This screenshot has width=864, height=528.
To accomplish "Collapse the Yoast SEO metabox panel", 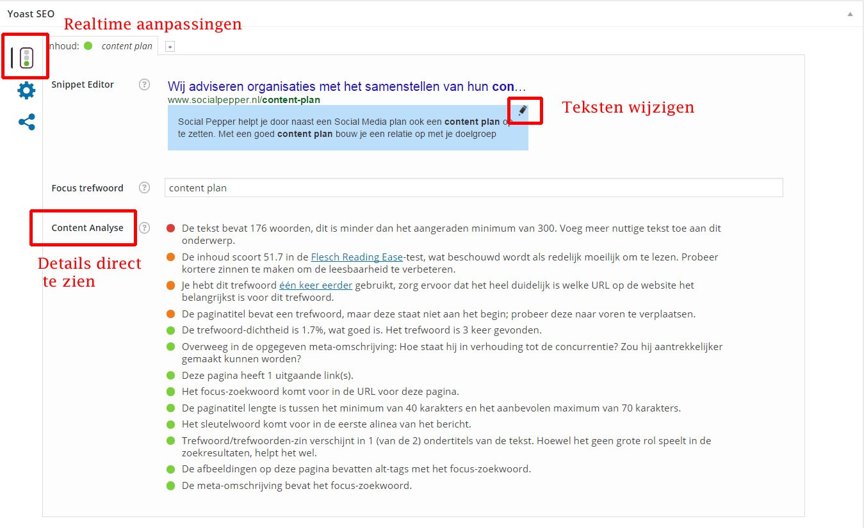I will pyautogui.click(x=850, y=13).
